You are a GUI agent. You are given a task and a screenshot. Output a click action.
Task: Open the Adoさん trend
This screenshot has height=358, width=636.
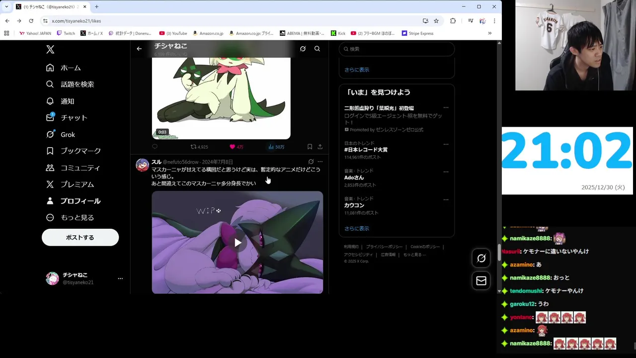[354, 178]
